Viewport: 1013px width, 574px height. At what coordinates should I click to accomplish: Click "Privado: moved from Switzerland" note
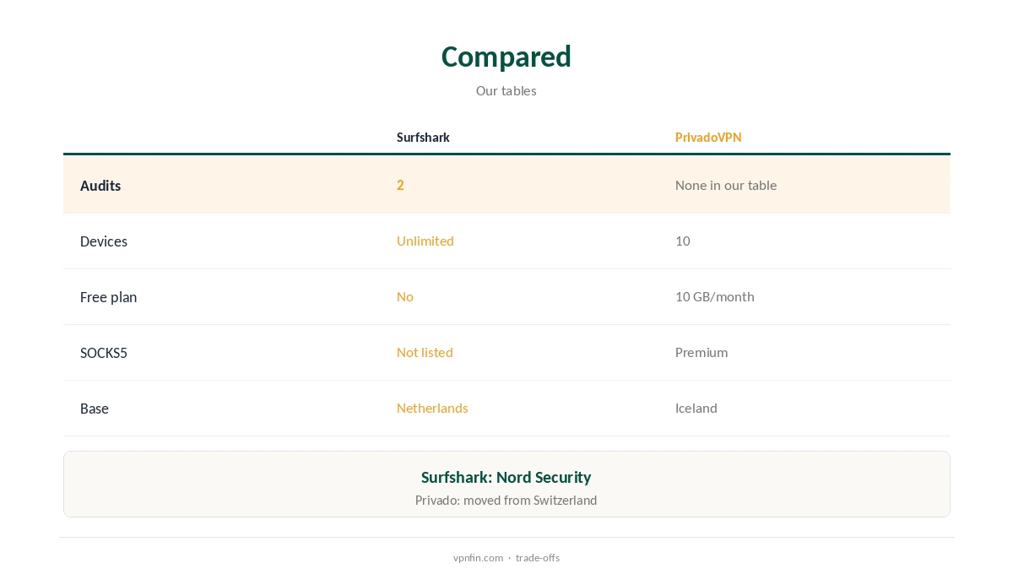(506, 501)
